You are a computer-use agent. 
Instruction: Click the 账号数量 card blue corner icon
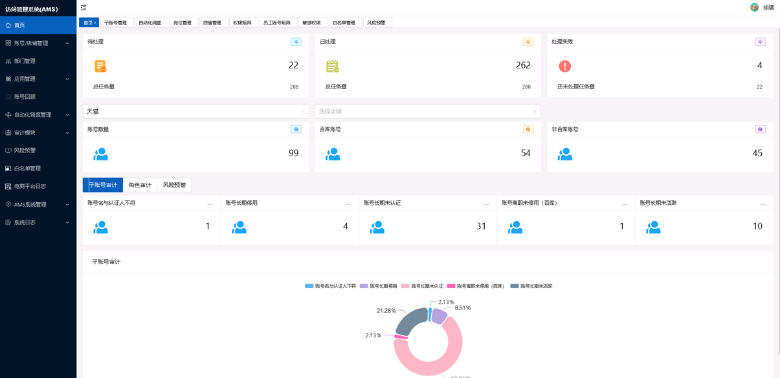tap(296, 130)
